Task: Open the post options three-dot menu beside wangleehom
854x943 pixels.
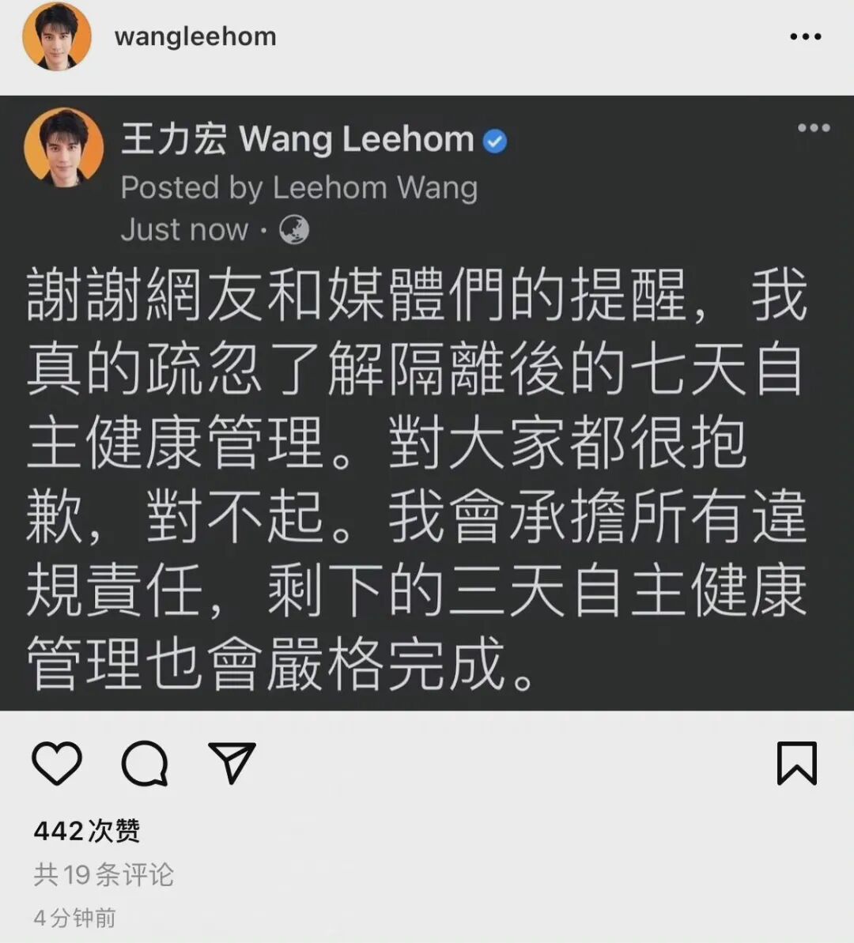Action: tap(805, 36)
